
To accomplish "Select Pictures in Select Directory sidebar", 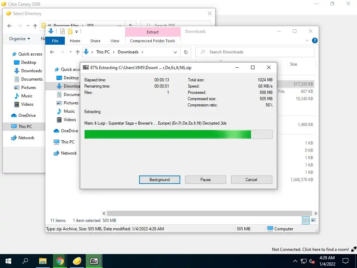I will [x=25, y=88].
